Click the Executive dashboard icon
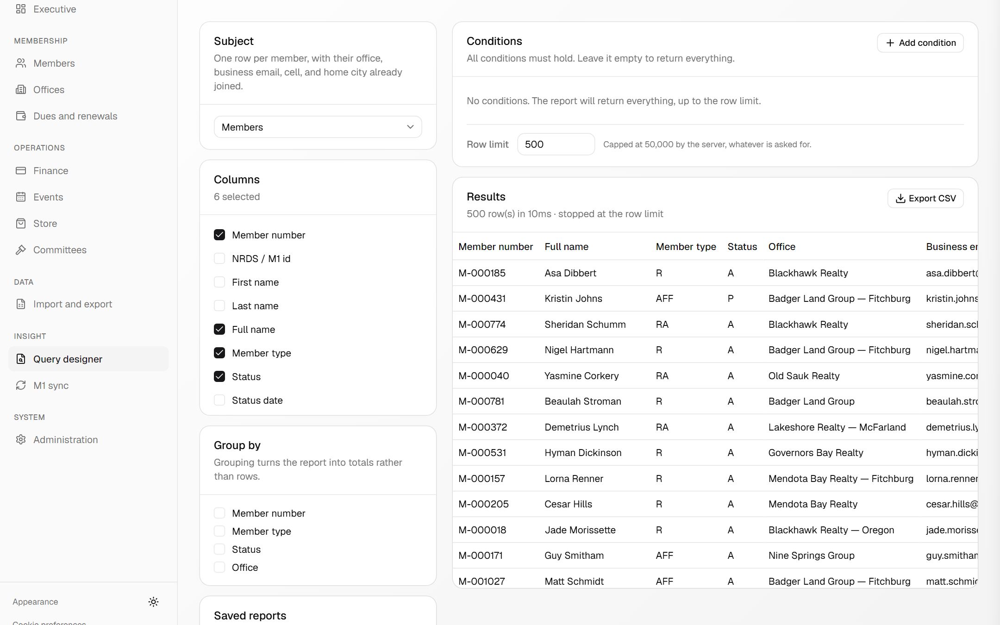 (x=21, y=9)
